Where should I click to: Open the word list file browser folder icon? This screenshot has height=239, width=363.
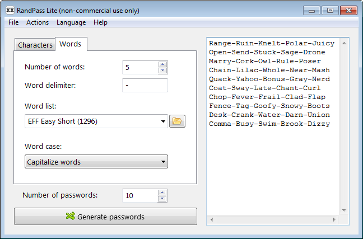pyautogui.click(x=178, y=121)
